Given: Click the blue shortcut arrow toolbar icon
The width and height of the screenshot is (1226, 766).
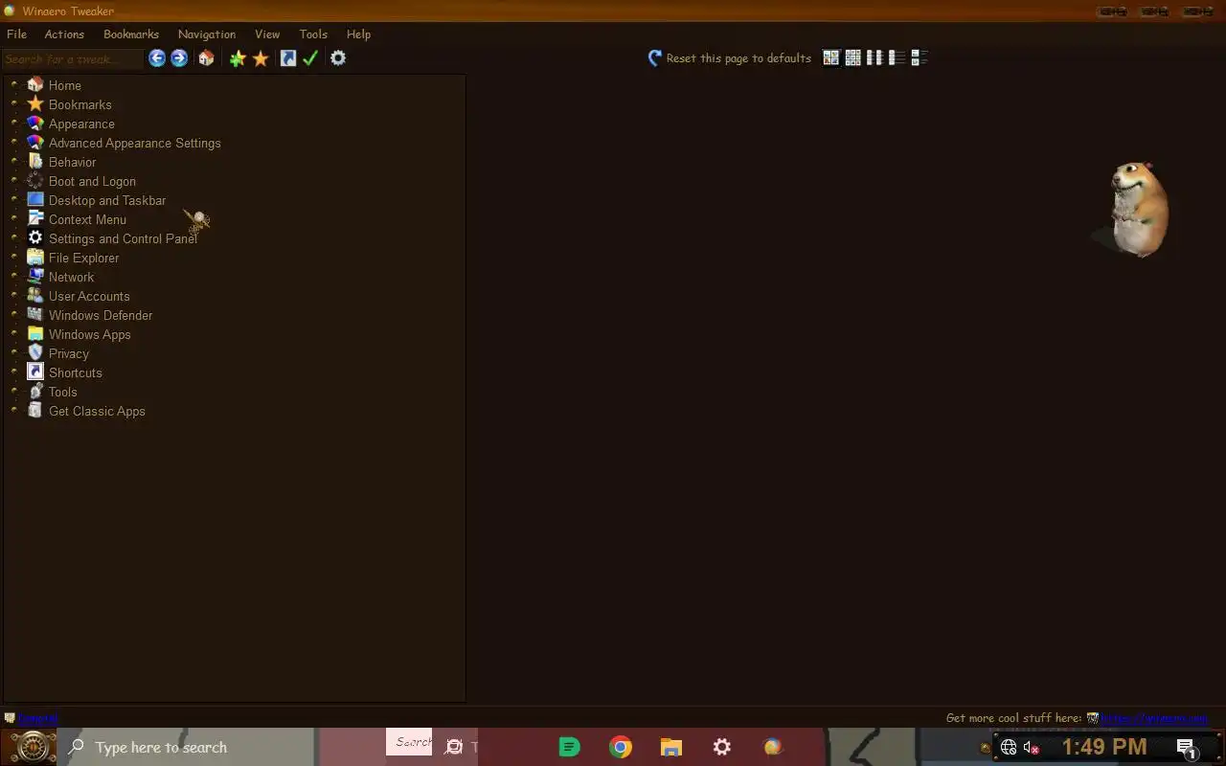Looking at the screenshot, I should point(287,58).
